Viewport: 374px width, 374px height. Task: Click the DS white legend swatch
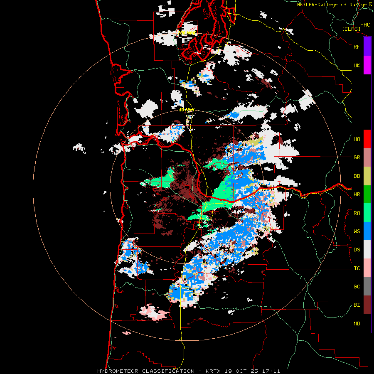coord(367,249)
